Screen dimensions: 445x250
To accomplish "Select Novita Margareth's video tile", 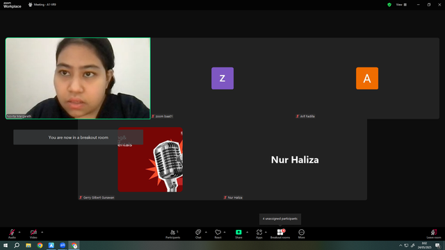I will pos(78,78).
